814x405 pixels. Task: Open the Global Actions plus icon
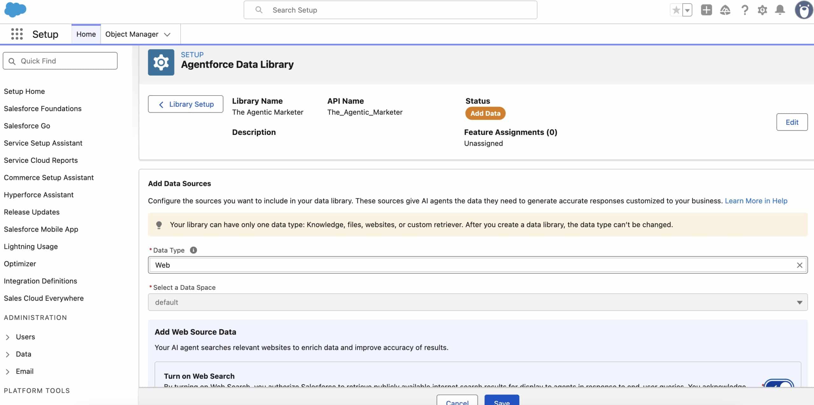point(706,10)
